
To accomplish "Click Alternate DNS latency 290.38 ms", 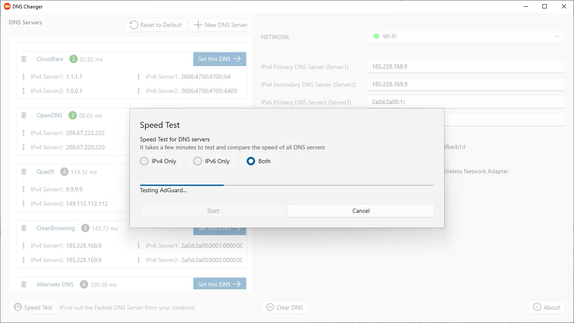I will tap(103, 285).
